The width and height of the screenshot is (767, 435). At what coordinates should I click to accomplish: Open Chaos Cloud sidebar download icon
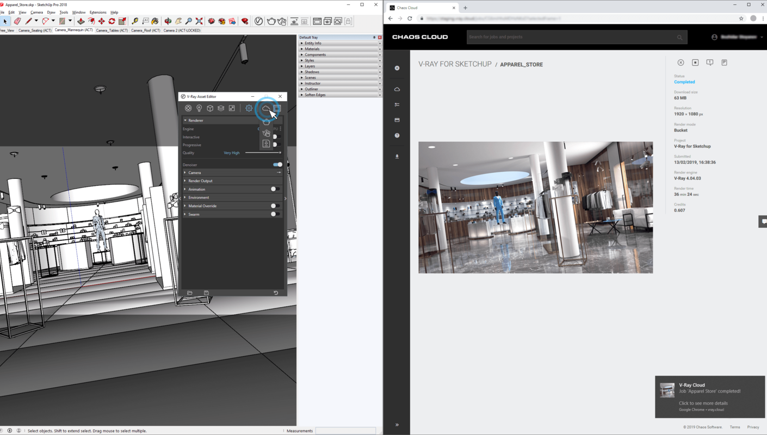pos(397,157)
